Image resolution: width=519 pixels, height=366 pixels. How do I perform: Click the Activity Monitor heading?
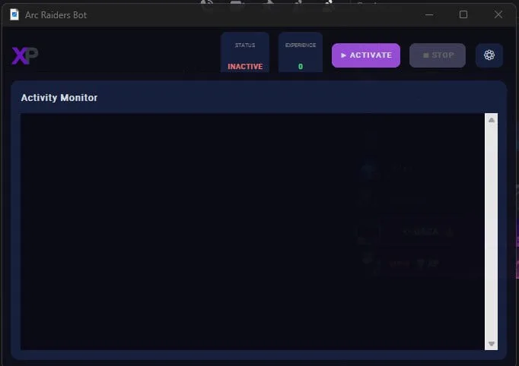[x=59, y=98]
